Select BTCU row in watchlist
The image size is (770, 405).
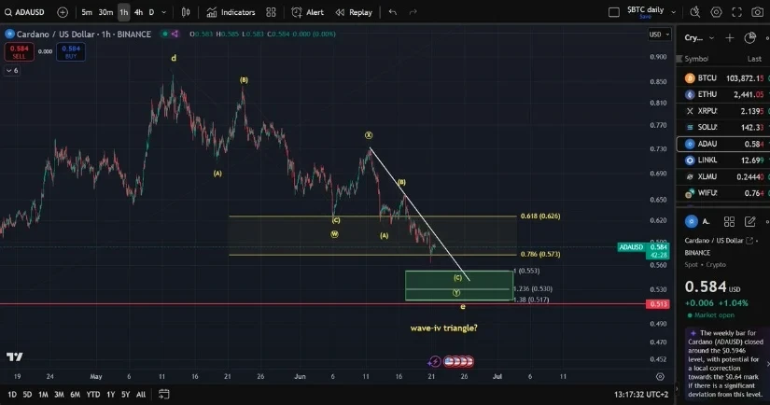click(x=723, y=78)
